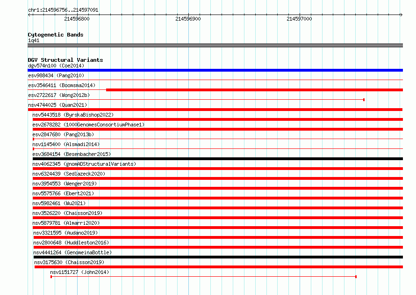Select variant nsv4744025 (Quan2021) label
The image size is (416, 295).
tap(57, 105)
